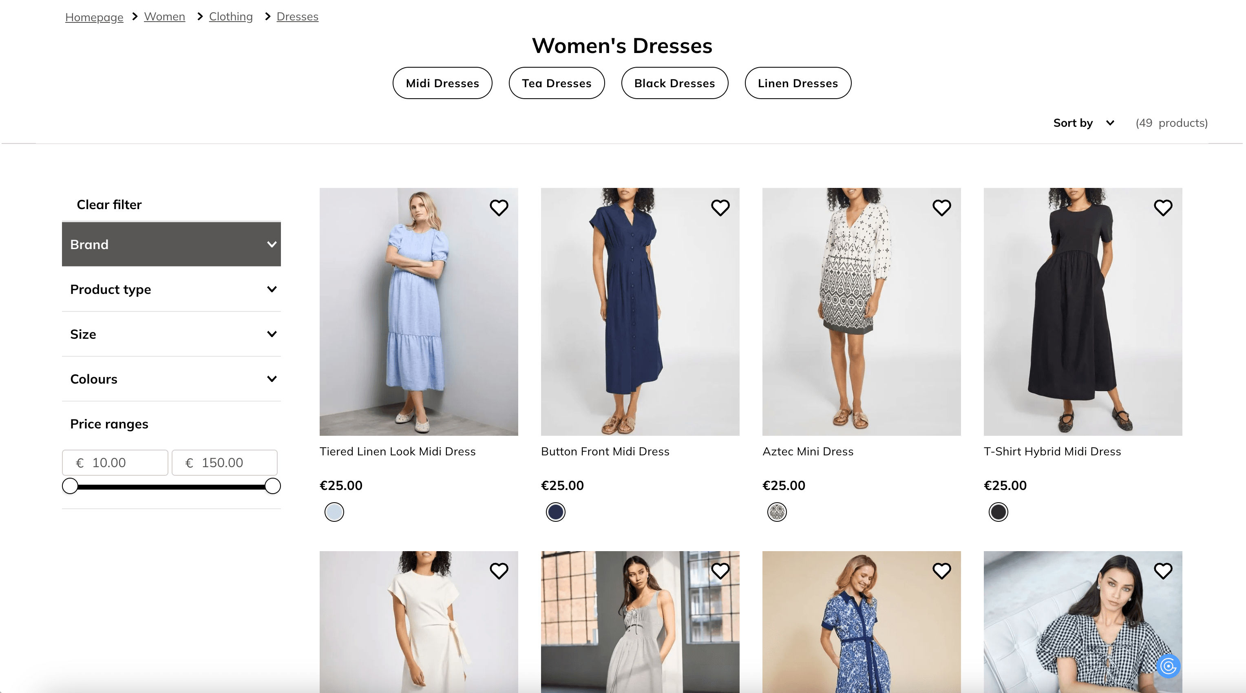Click the maximum price slider handle
Viewport: 1246px width, 693px height.
coord(273,486)
